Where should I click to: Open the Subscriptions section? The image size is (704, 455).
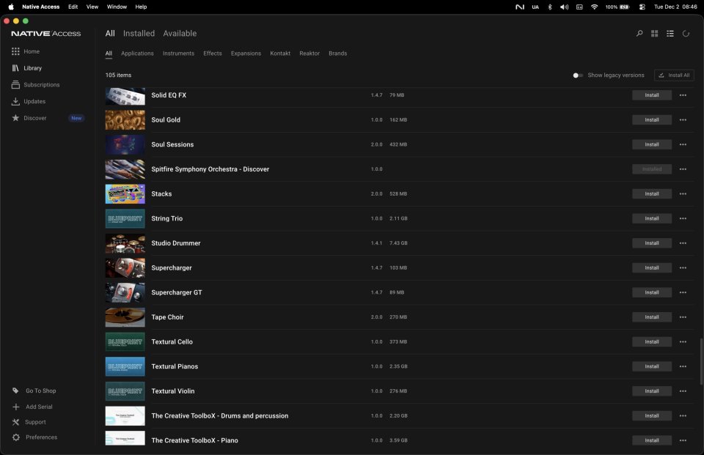[x=40, y=84]
